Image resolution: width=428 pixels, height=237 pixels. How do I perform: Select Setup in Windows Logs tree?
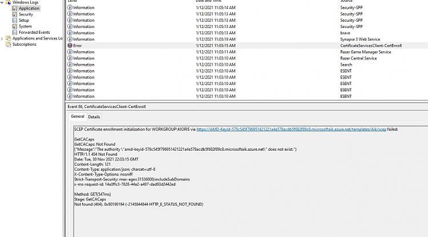[24, 21]
